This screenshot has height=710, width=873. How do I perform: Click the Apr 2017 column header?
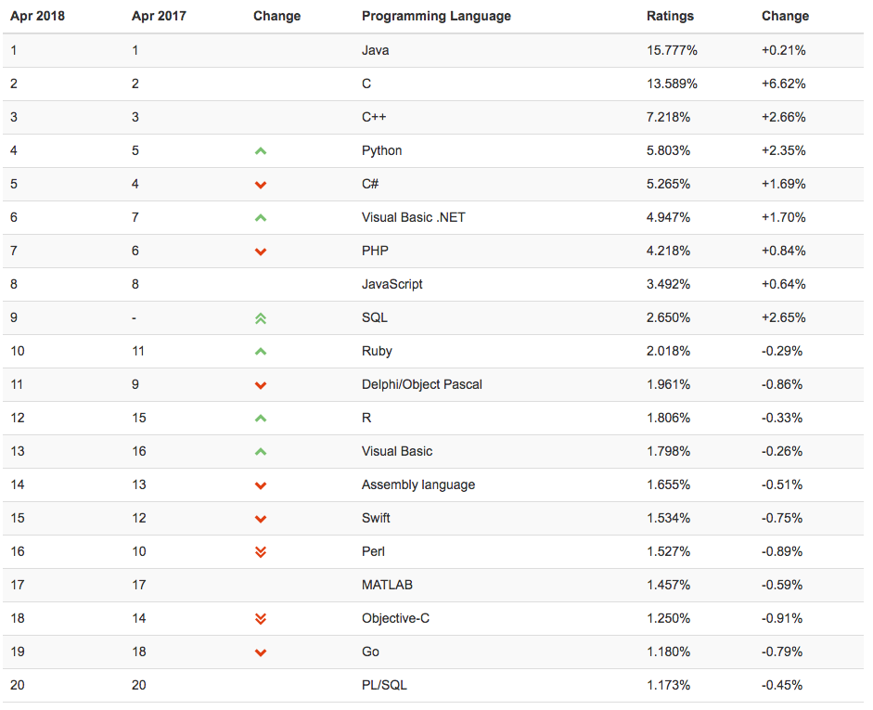159,16
